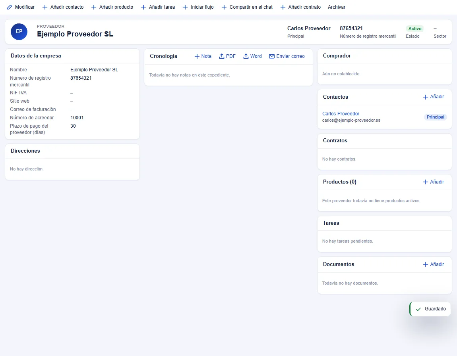Upload a PDF to the Cronología
This screenshot has height=356, width=457.
(x=227, y=56)
